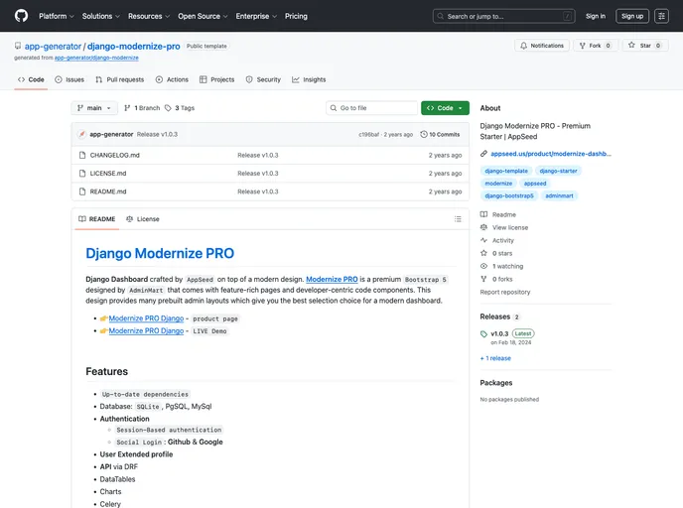Viewport: 683px width, 508px height.
Task: Click the book icon next to Readme
Action: coord(483,214)
